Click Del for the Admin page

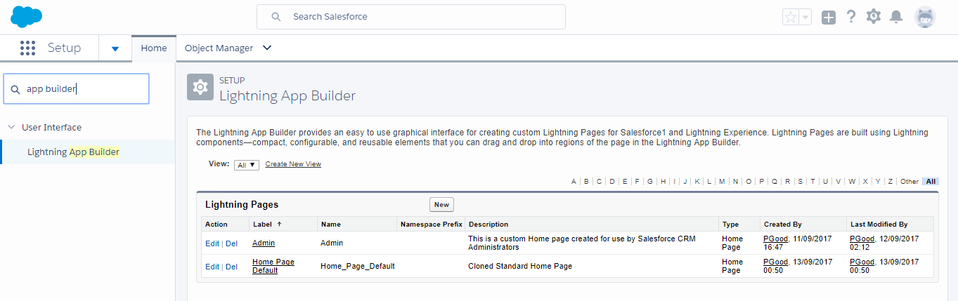tap(231, 243)
